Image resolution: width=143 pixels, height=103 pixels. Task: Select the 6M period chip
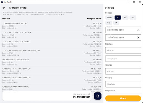[x=109, y=23]
